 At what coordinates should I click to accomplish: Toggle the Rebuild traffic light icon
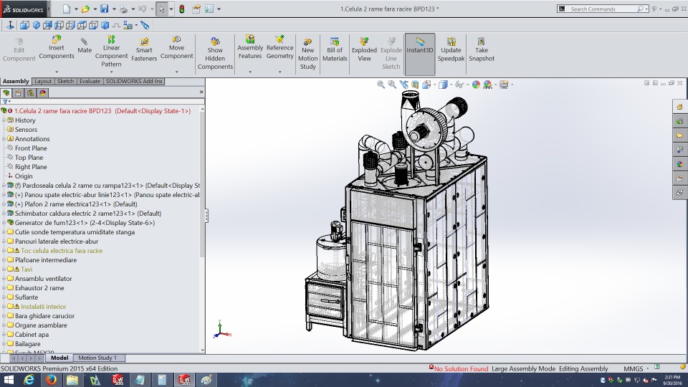[x=181, y=9]
